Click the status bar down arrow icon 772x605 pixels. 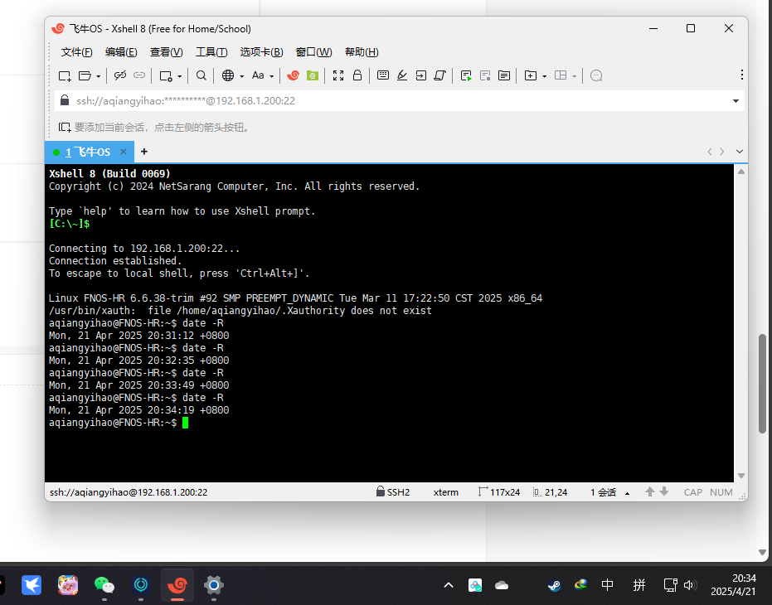[664, 491]
